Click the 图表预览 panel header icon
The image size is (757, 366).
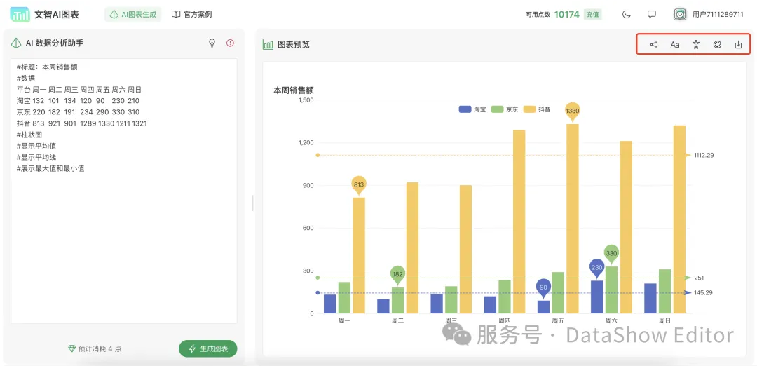click(268, 44)
